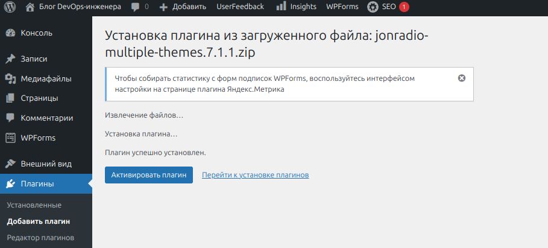The height and width of the screenshot is (248, 548).
Task: Go to Комментарии in sidebar
Action: tap(46, 118)
